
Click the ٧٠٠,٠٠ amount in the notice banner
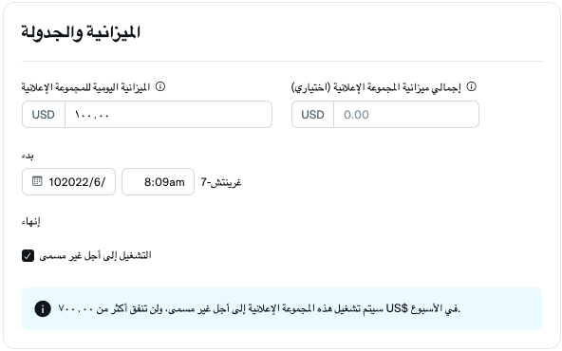pyautogui.click(x=75, y=308)
